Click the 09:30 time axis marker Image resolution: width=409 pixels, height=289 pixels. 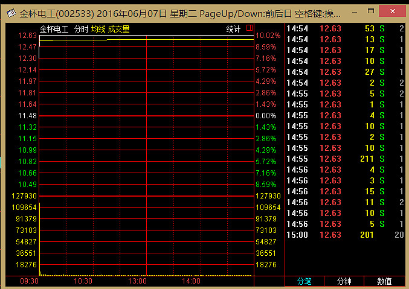point(29,281)
